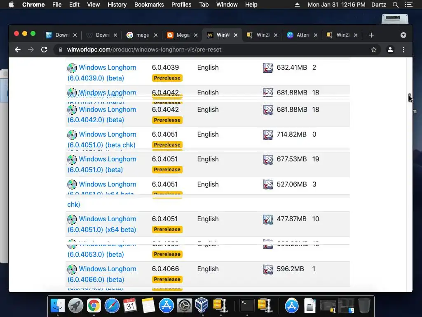This screenshot has height=317, width=422.
Task: Click the disc icon for 6.0.4066.0 beta
Action: pyautogui.click(x=72, y=269)
